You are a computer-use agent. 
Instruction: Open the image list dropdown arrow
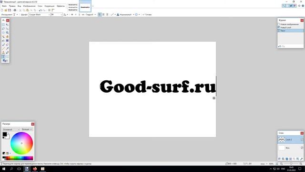point(93,6)
